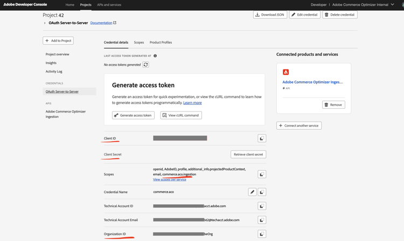Screen dimensions: 404x241
Task: Select the Credential details tab
Action: tap(116, 42)
